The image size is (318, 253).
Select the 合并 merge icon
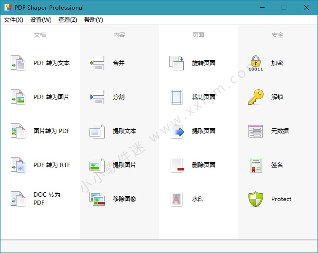[x=97, y=63]
